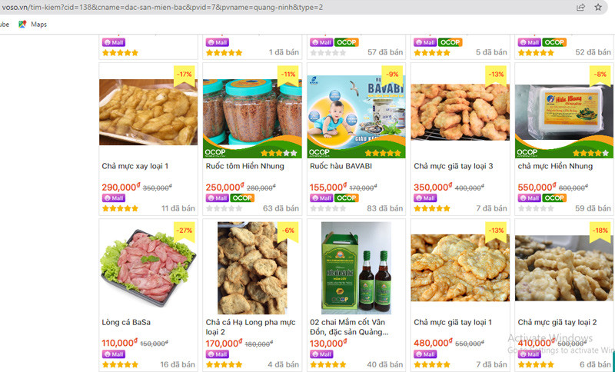Click the browser share page icon
Viewport: 615px width, 372px height.
pyautogui.click(x=580, y=7)
